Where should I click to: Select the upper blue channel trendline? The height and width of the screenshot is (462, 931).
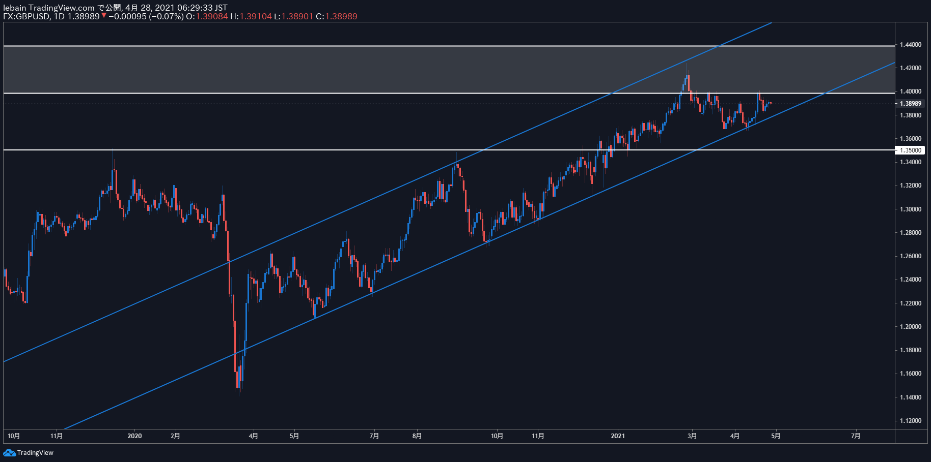(x=387, y=192)
